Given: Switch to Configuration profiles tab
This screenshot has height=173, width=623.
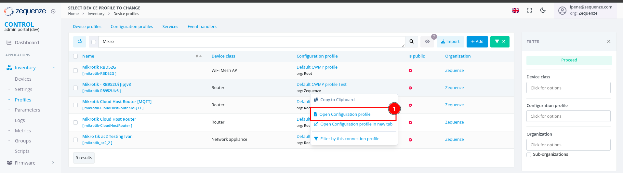Looking at the screenshot, I should click(x=132, y=27).
